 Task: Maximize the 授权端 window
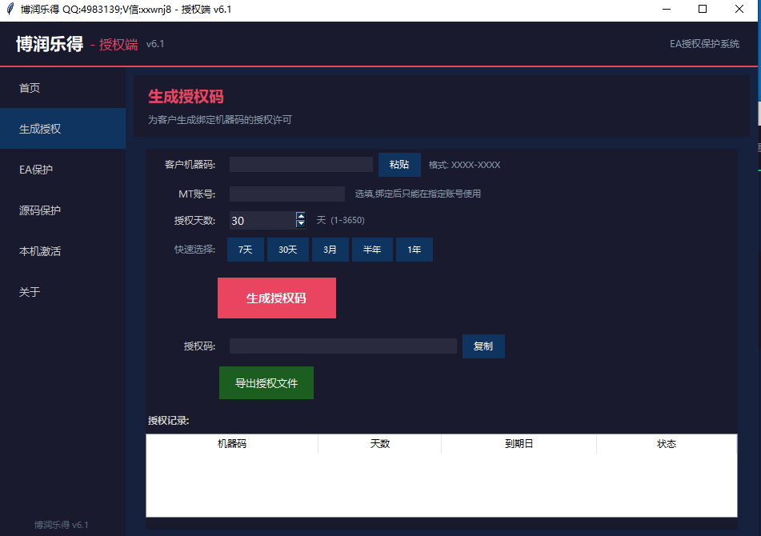click(x=703, y=10)
